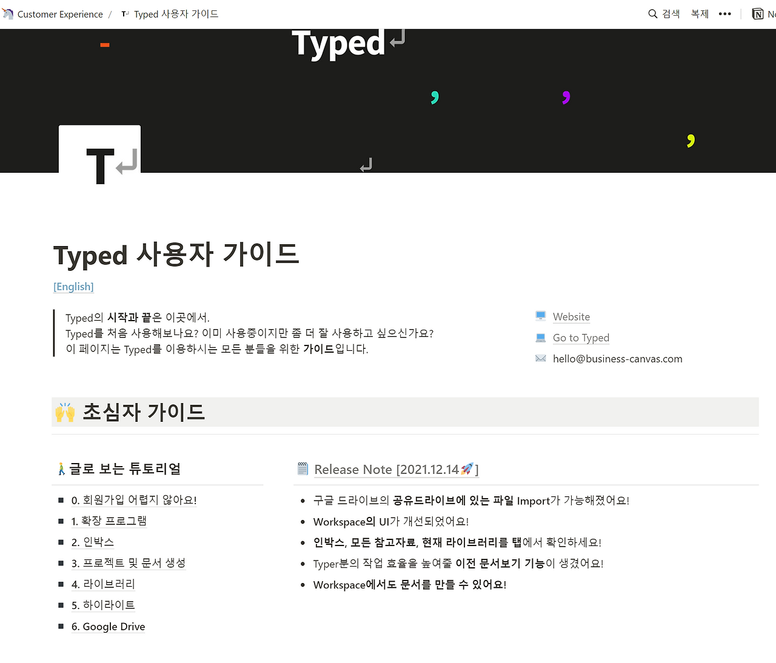Image resolution: width=776 pixels, height=663 pixels.
Task: Click the 이전 문서보기 기능 release note line
Action: (458, 563)
